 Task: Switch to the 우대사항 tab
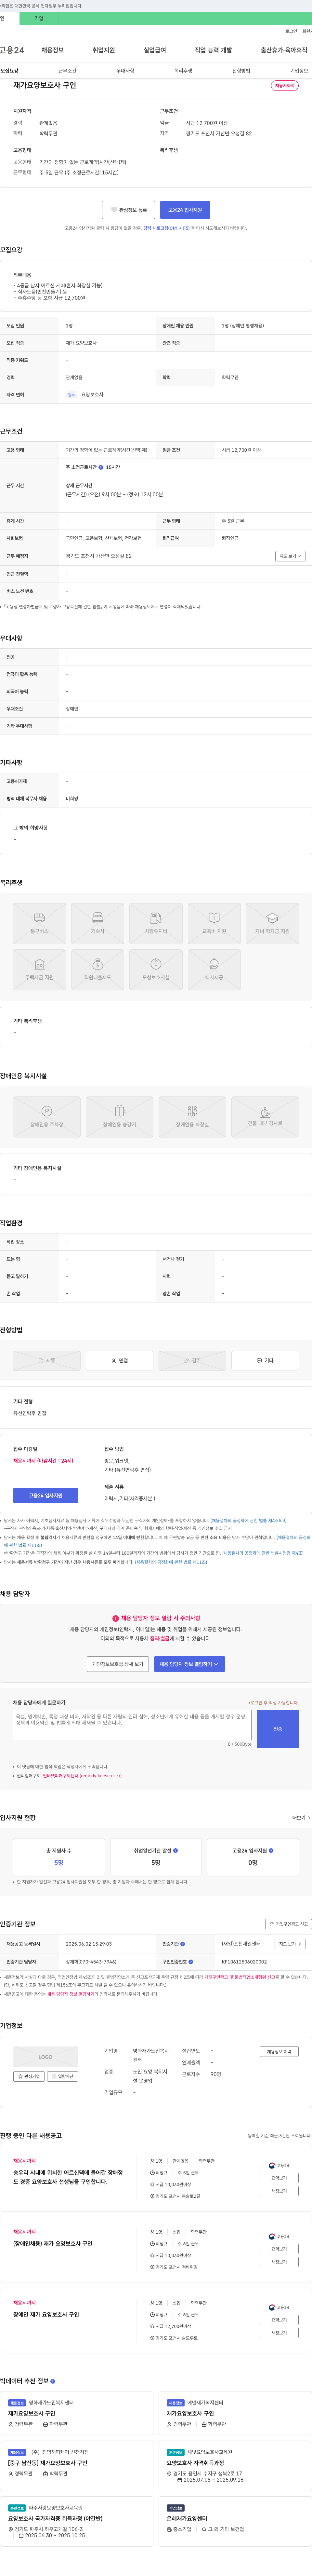coord(125,71)
